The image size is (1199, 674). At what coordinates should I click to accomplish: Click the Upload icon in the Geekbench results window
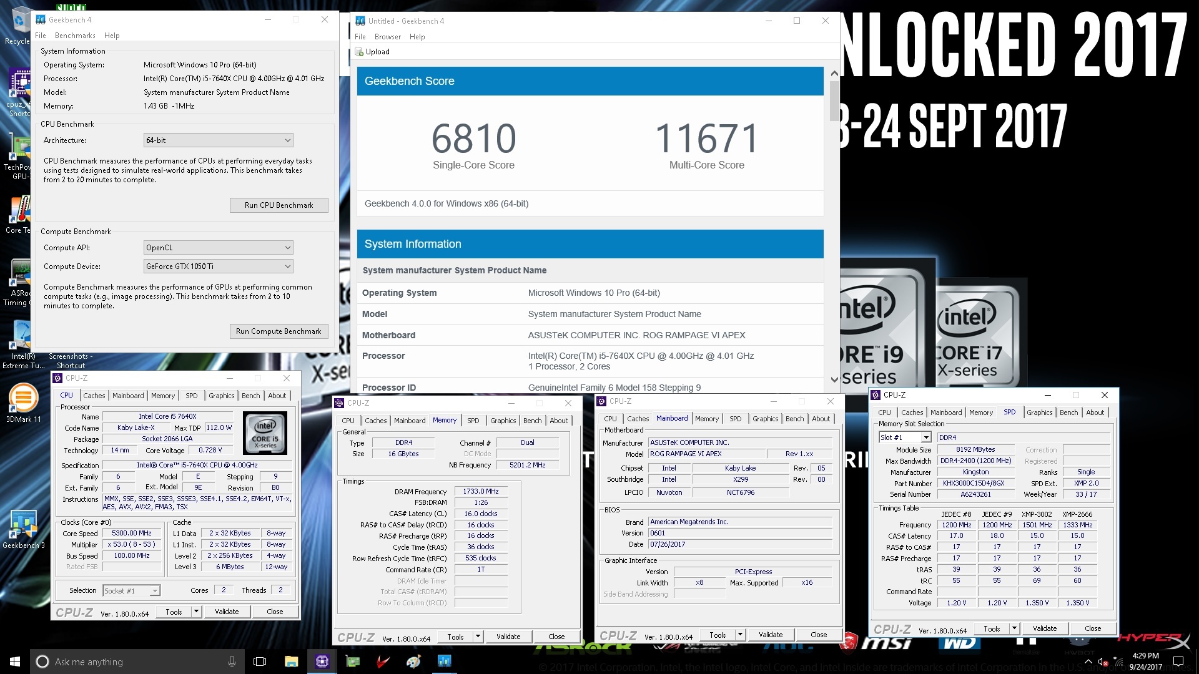(x=359, y=52)
